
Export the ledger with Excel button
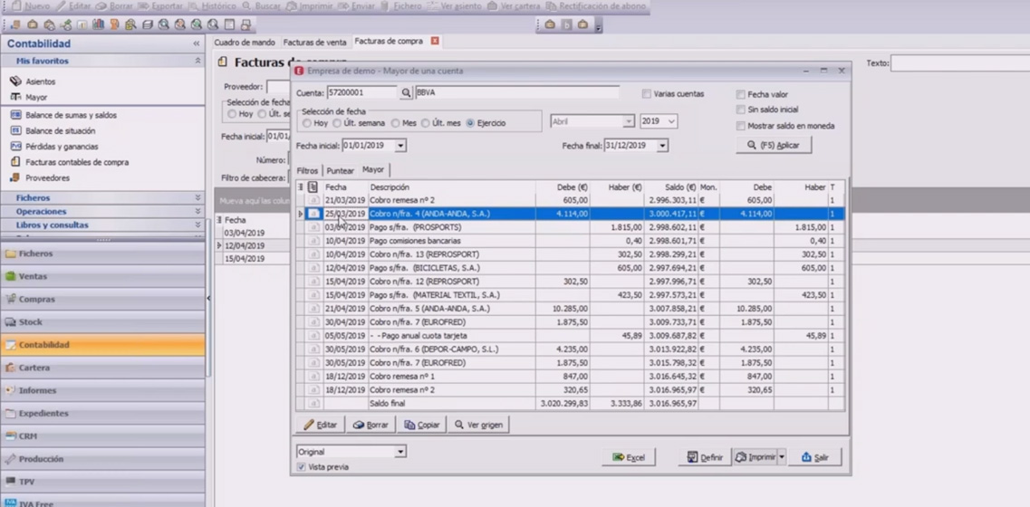(x=629, y=458)
